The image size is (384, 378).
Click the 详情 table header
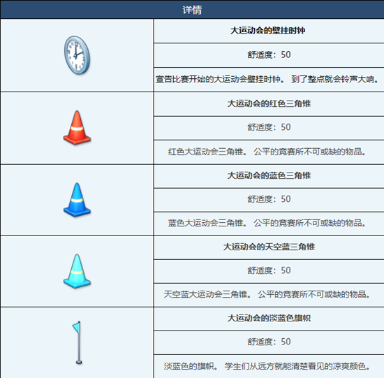192,10
